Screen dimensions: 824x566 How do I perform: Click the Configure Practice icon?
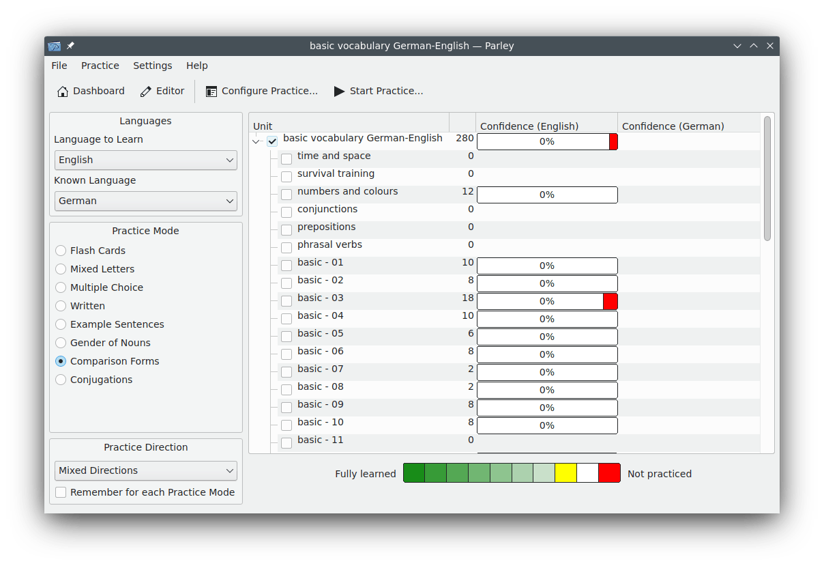(x=211, y=91)
